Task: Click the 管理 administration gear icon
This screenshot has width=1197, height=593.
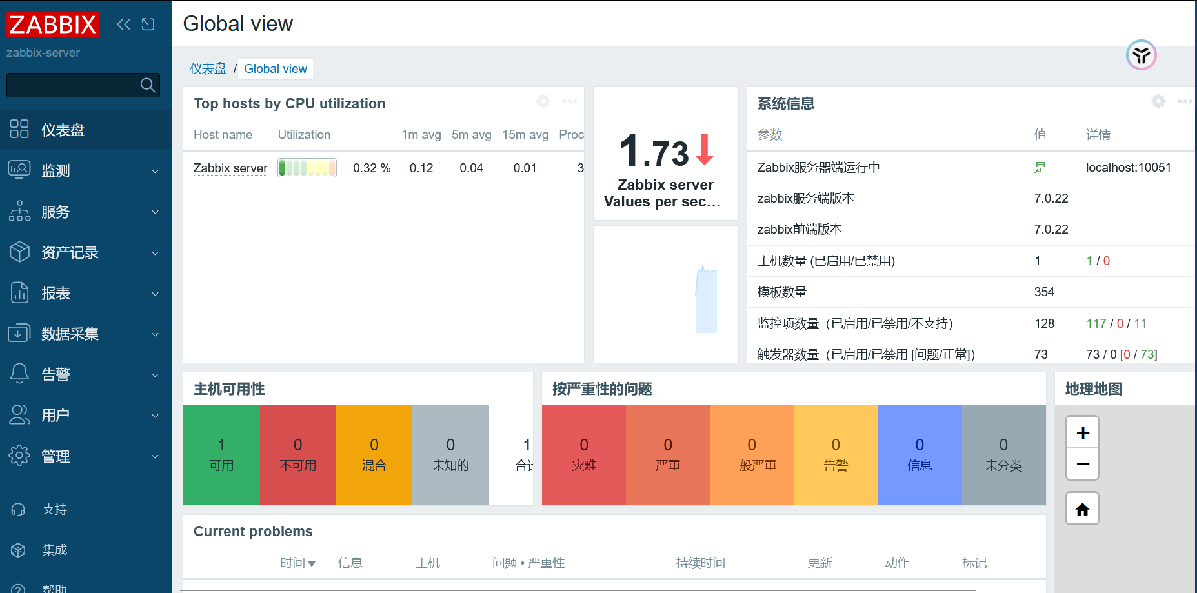Action: 19,456
